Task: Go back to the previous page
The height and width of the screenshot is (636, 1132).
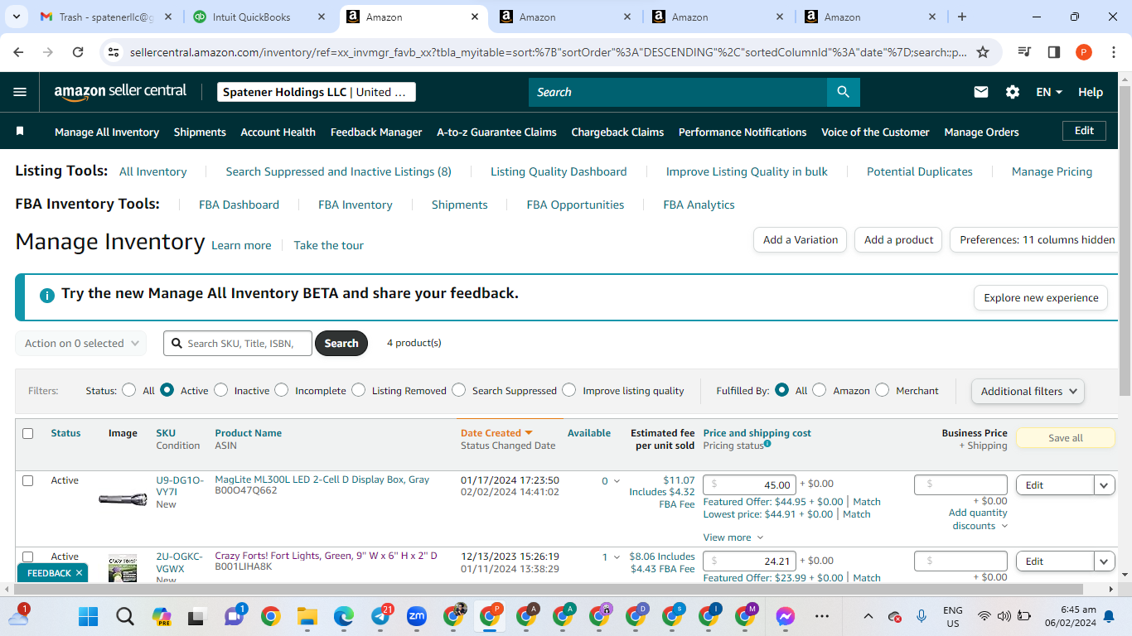Action: [x=19, y=52]
